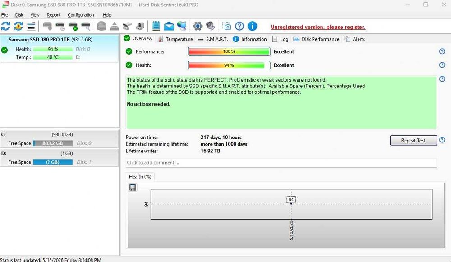The image size is (451, 262).
Task: Click the disk with green checkmark icon
Action: click(73, 26)
